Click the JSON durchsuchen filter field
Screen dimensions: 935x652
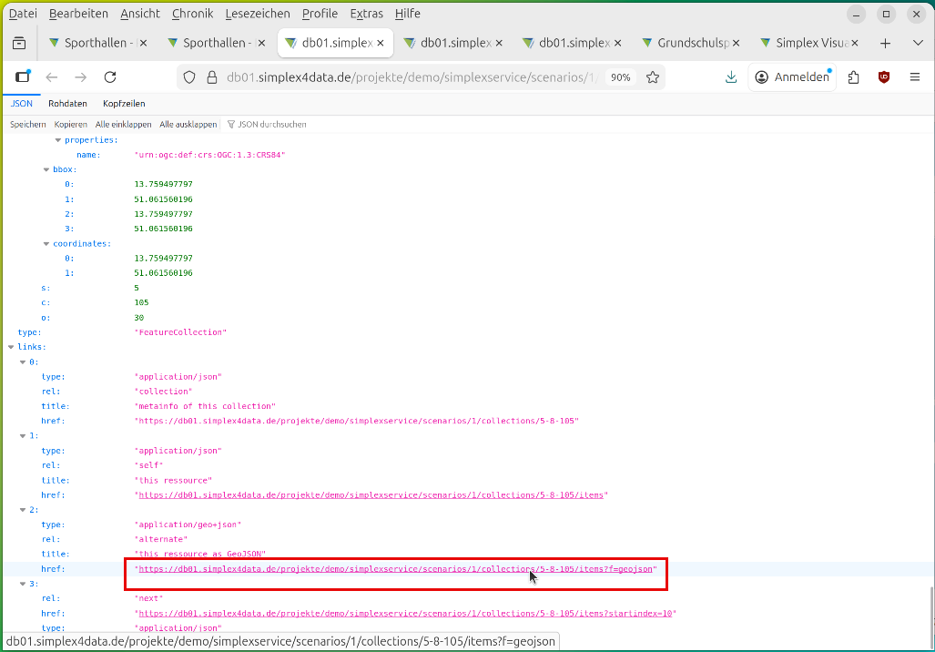272,124
